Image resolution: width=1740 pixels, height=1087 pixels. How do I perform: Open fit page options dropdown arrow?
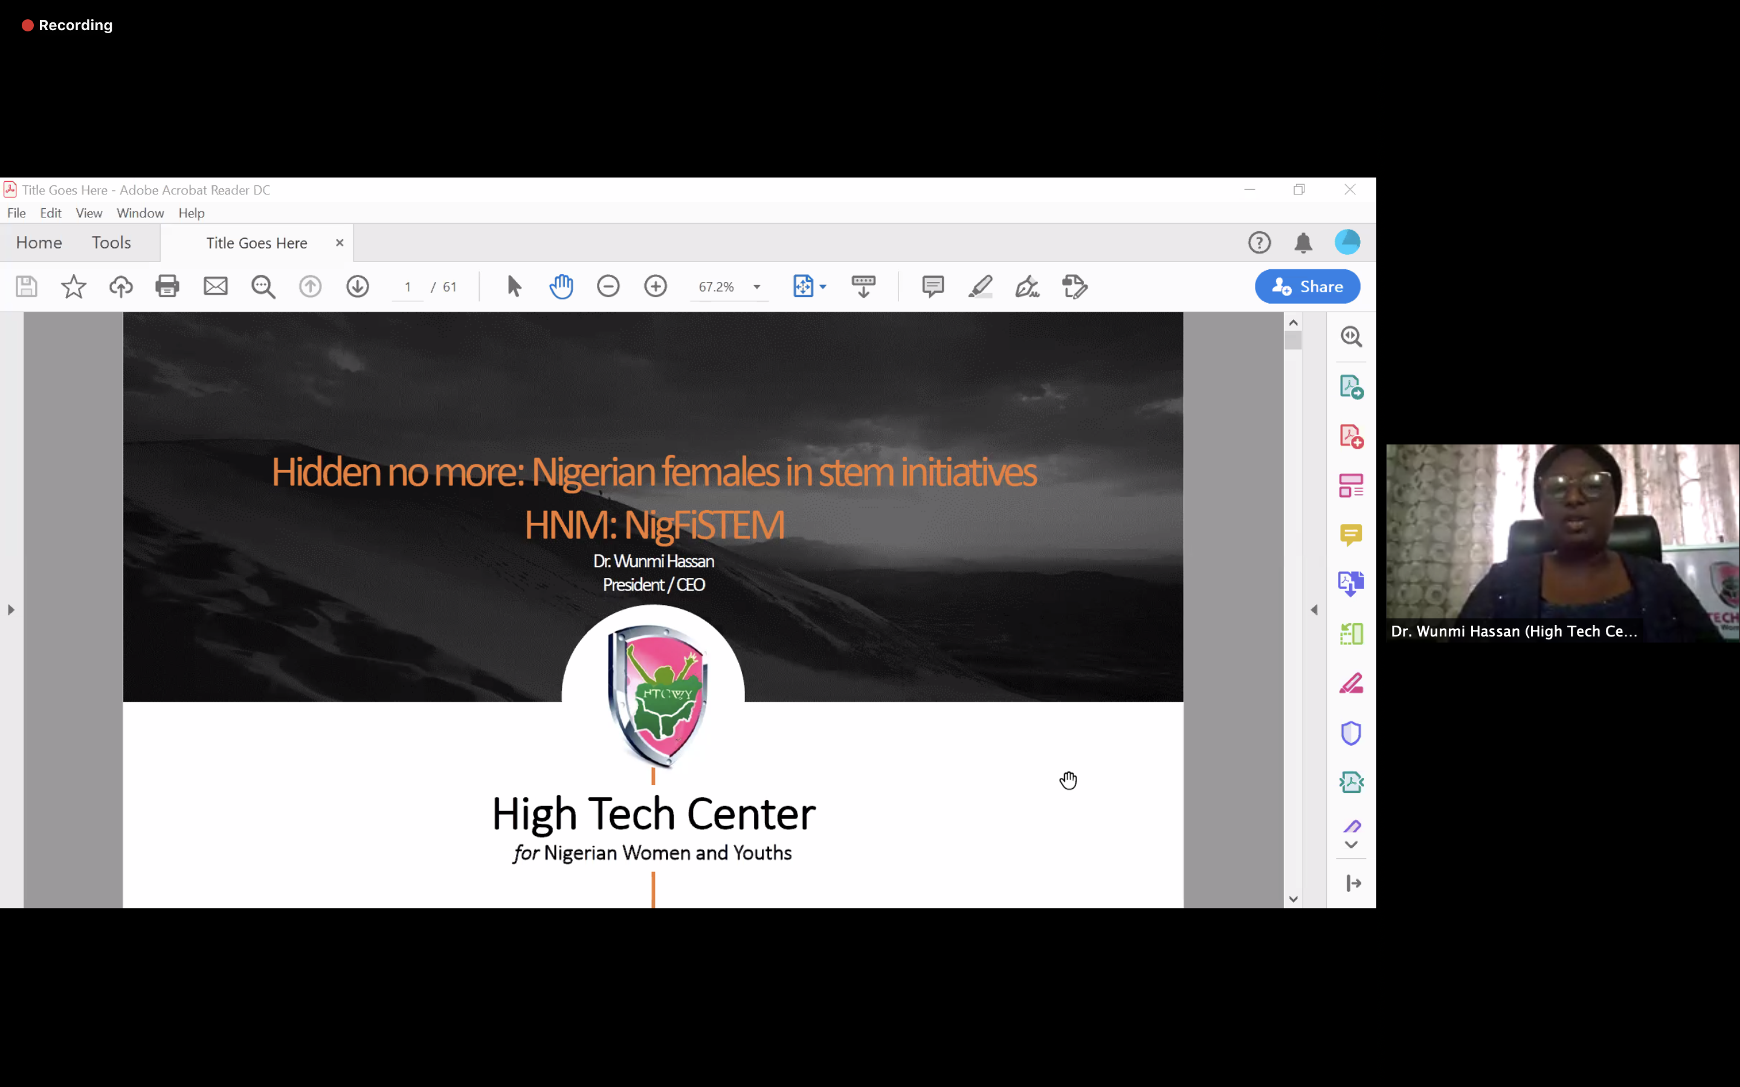(x=823, y=287)
